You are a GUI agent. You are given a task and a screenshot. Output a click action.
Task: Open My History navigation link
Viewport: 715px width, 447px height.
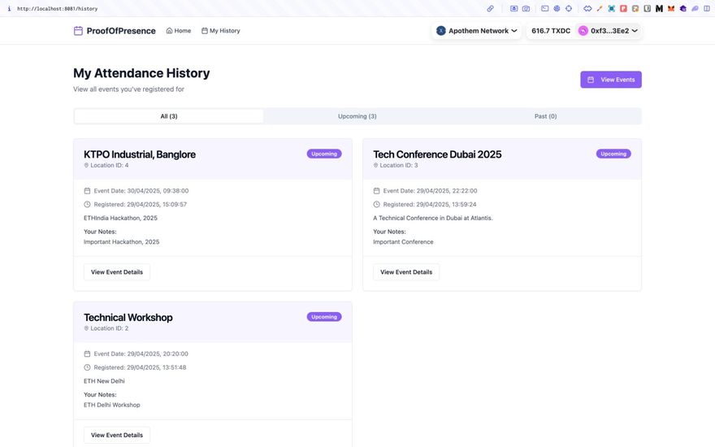click(221, 31)
